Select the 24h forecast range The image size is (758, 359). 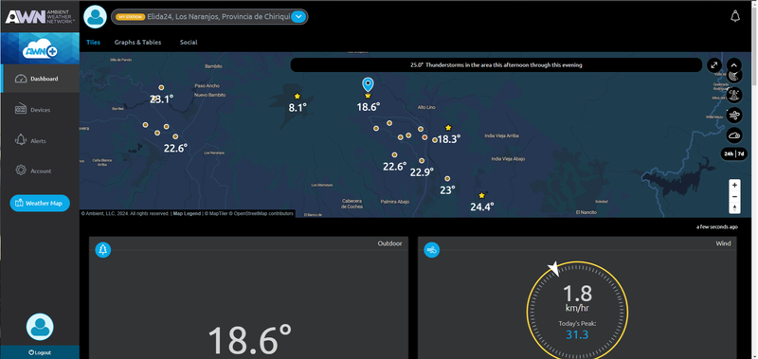pos(728,154)
